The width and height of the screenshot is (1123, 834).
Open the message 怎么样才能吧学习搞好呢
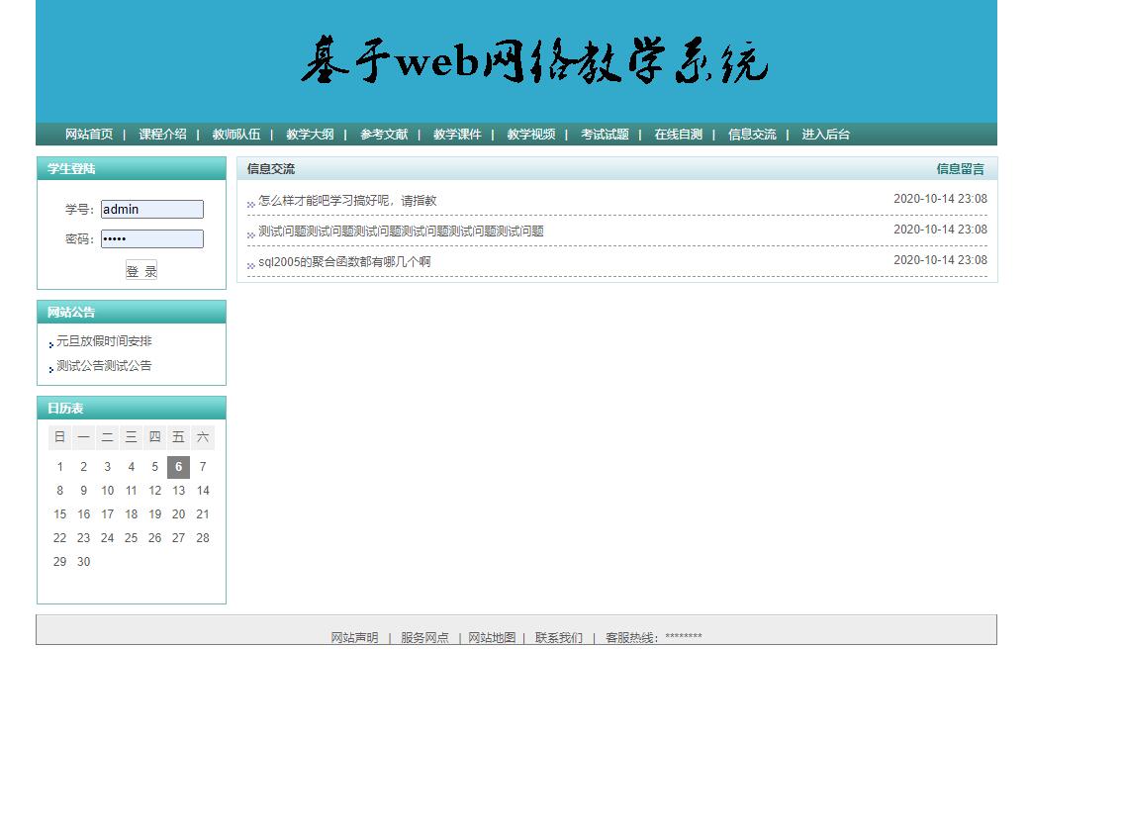347,200
